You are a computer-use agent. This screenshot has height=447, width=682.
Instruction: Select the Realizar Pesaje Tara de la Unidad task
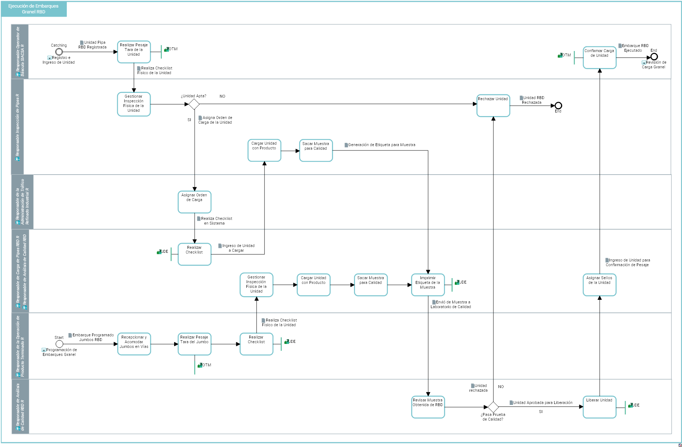tap(134, 52)
